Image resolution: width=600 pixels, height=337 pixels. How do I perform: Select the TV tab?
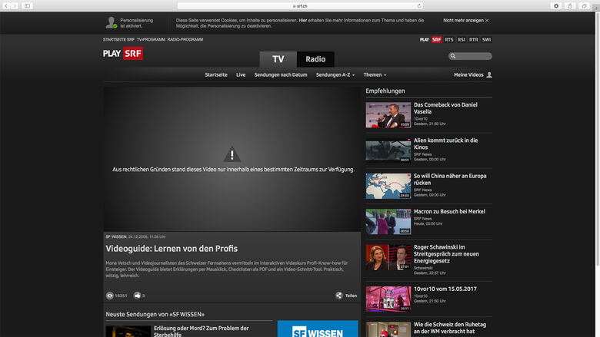278,59
